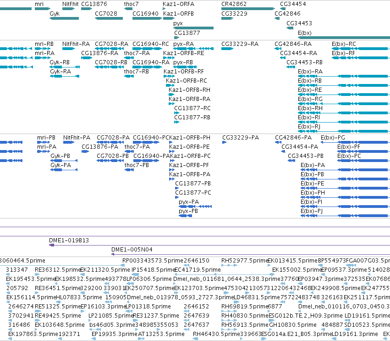Select the EC41719.5prime EST

click(x=225, y=274)
